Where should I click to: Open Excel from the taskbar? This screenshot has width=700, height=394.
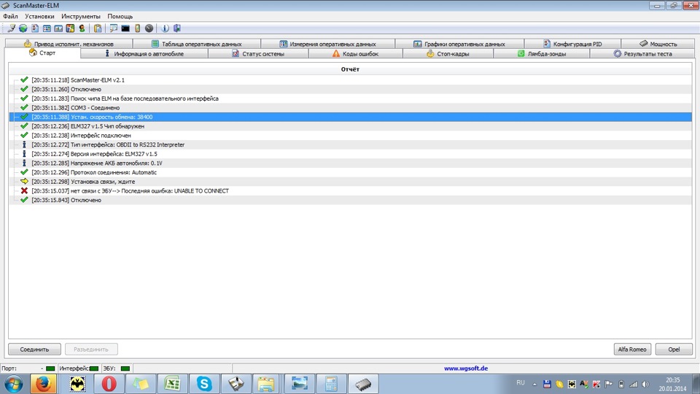172,384
